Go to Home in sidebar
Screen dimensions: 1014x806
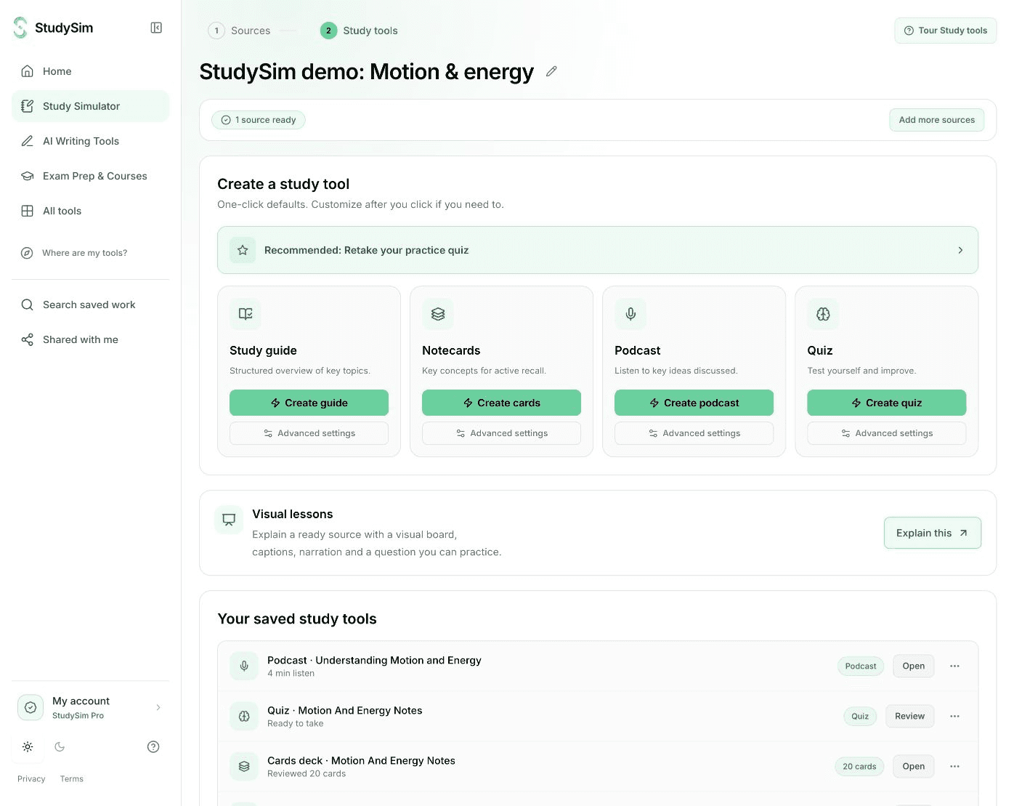pyautogui.click(x=90, y=71)
